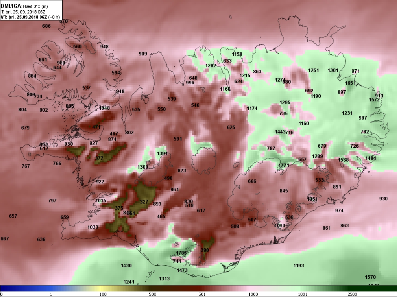Click the map value 1193
The width and height of the screenshot is (397, 297).
[x=299, y=265]
